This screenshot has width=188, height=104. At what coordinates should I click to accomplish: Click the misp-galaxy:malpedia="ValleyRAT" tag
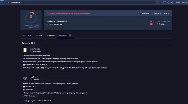[37, 101]
